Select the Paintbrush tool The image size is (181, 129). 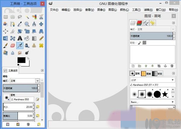[5, 46]
